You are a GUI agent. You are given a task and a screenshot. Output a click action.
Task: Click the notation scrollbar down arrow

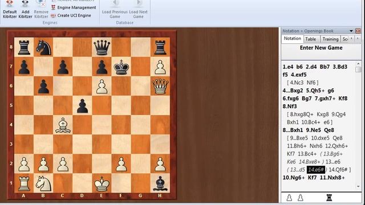pyautogui.click(x=359, y=186)
